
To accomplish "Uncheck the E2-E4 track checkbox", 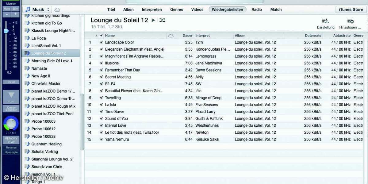I will 102,84.
